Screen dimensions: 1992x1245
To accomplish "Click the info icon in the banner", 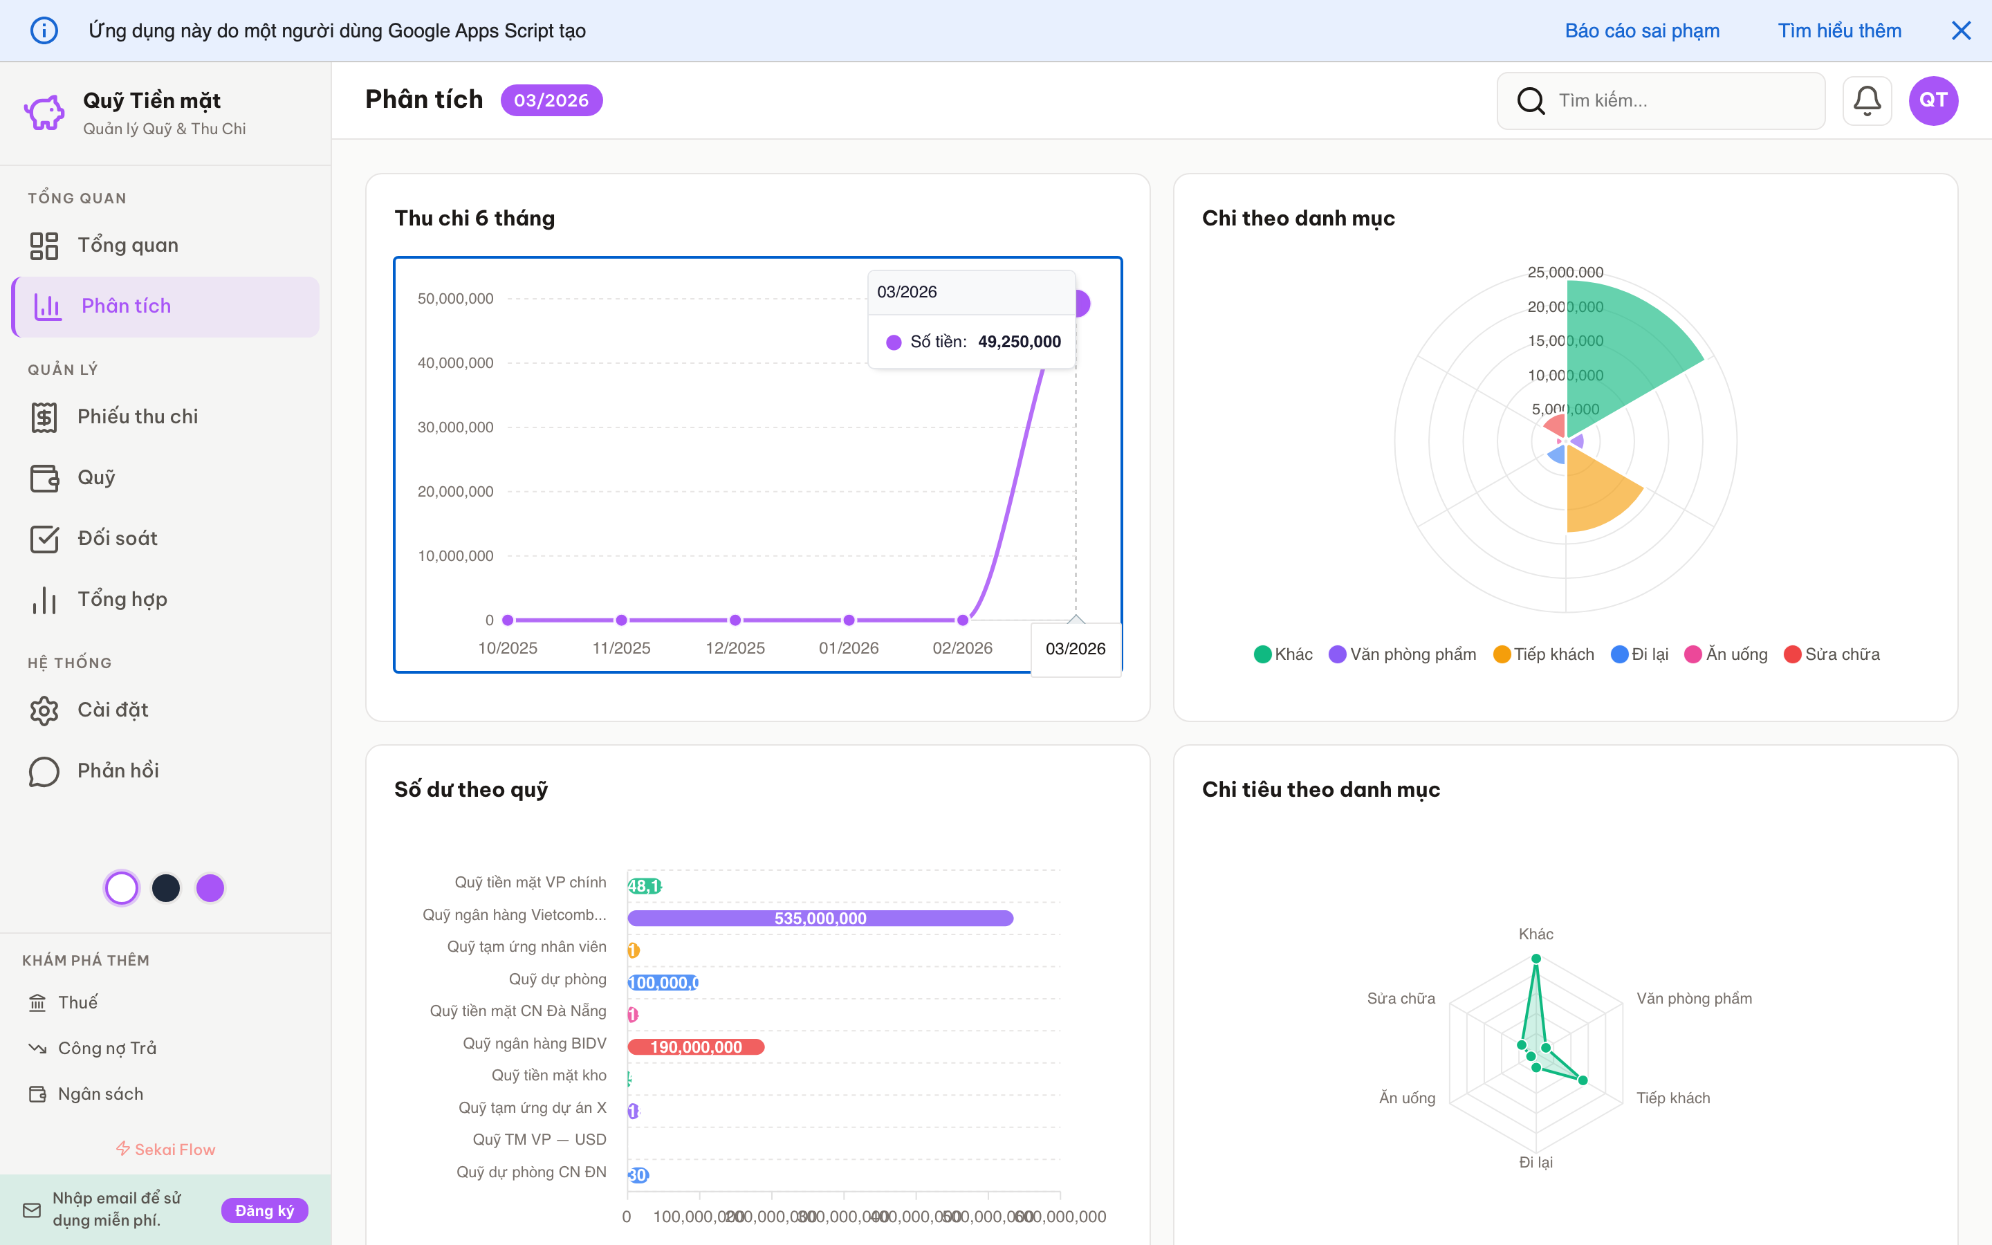I will click(44, 30).
